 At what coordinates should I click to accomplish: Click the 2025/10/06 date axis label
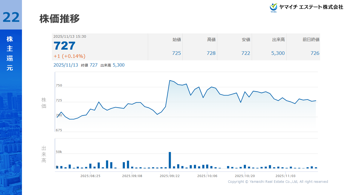(x=207, y=176)
